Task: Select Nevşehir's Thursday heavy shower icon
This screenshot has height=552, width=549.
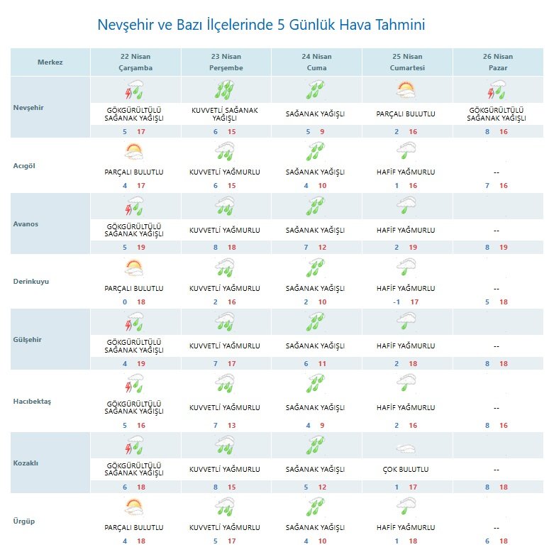Action: click(x=226, y=90)
